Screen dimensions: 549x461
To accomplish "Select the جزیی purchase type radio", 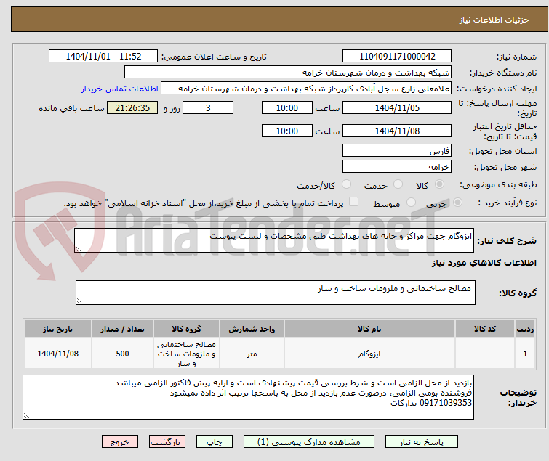I will 457,203.
